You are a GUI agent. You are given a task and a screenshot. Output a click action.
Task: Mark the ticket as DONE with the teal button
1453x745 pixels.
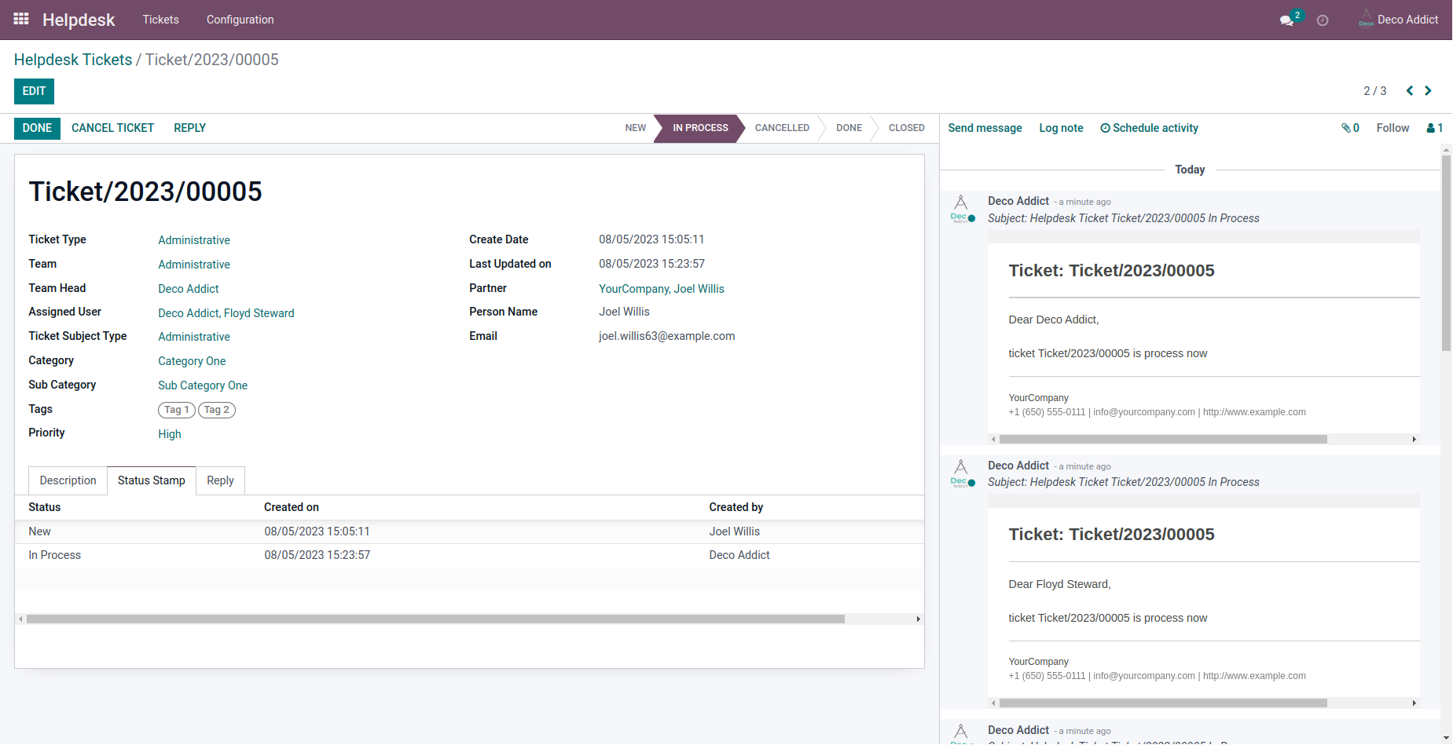(37, 128)
